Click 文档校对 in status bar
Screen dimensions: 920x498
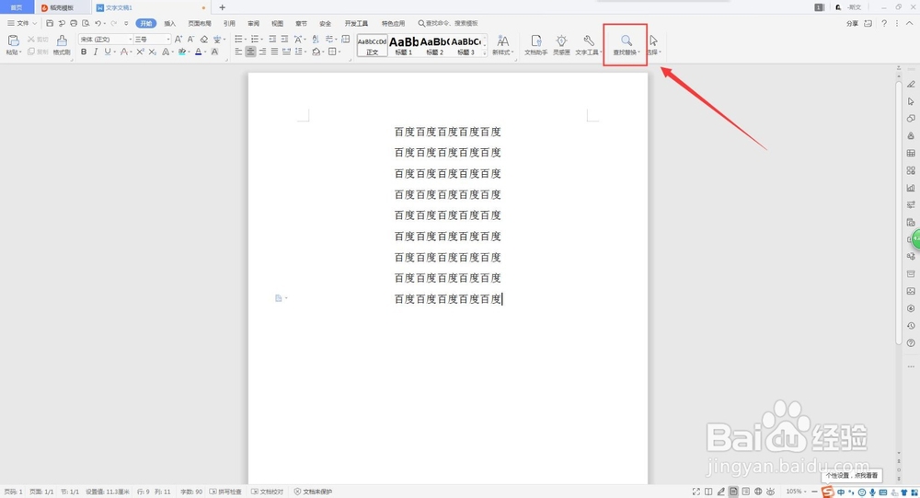click(267, 492)
